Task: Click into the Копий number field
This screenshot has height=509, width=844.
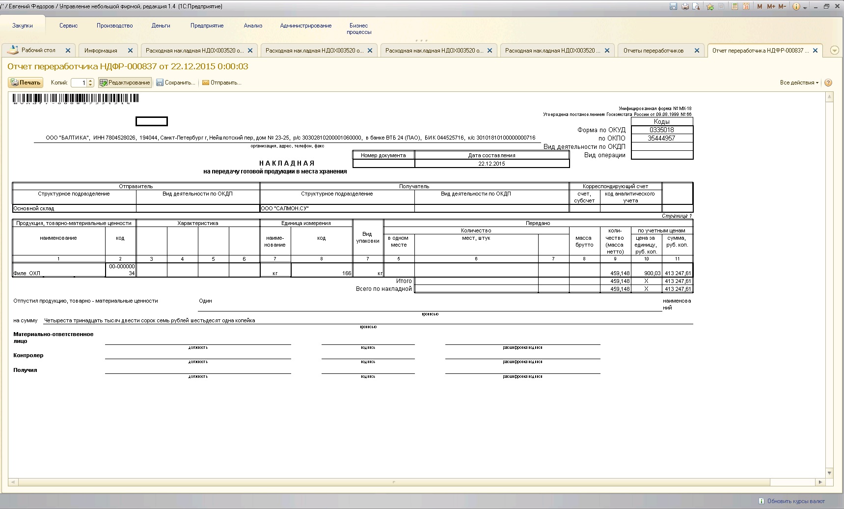Action: pyautogui.click(x=79, y=83)
